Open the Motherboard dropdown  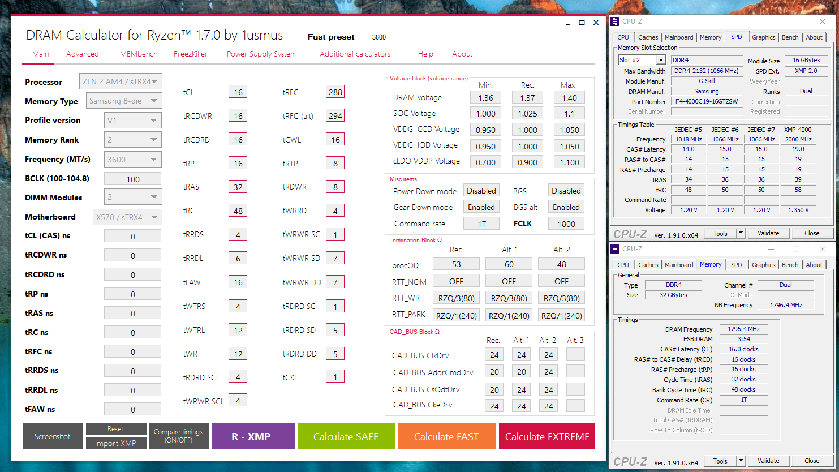[127, 217]
